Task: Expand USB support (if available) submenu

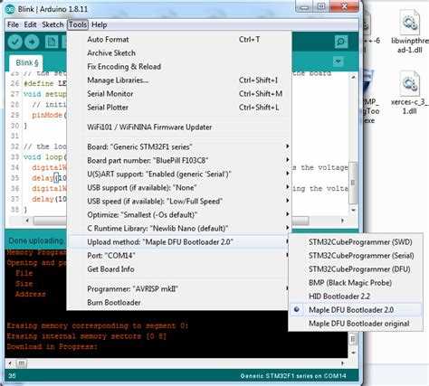Action: tap(179, 188)
